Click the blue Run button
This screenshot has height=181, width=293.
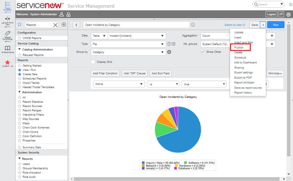pos(276,25)
